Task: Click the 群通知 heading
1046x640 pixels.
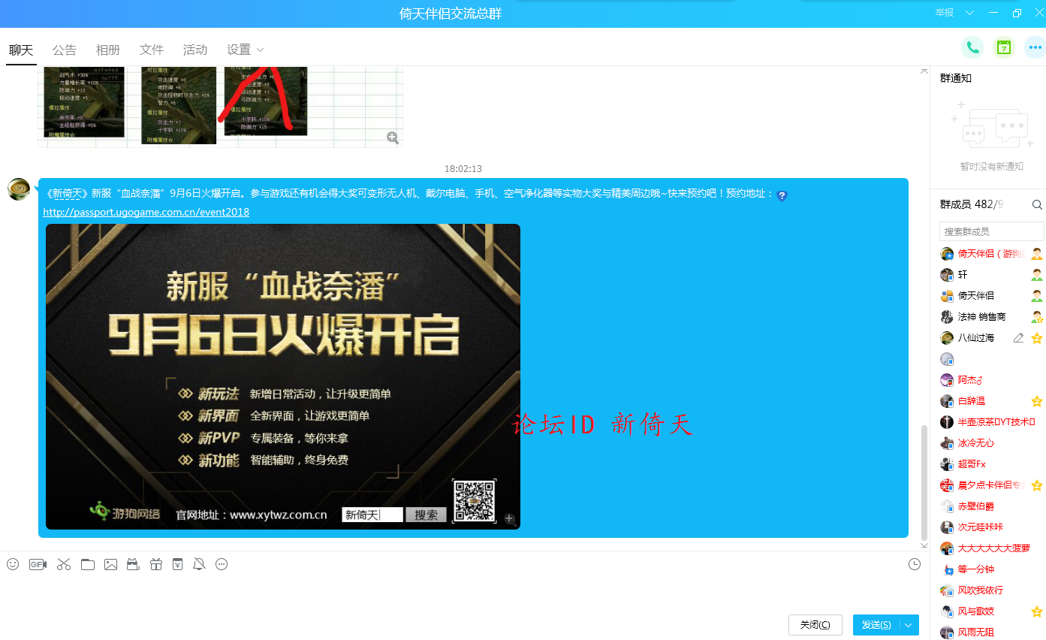Action: click(x=956, y=78)
